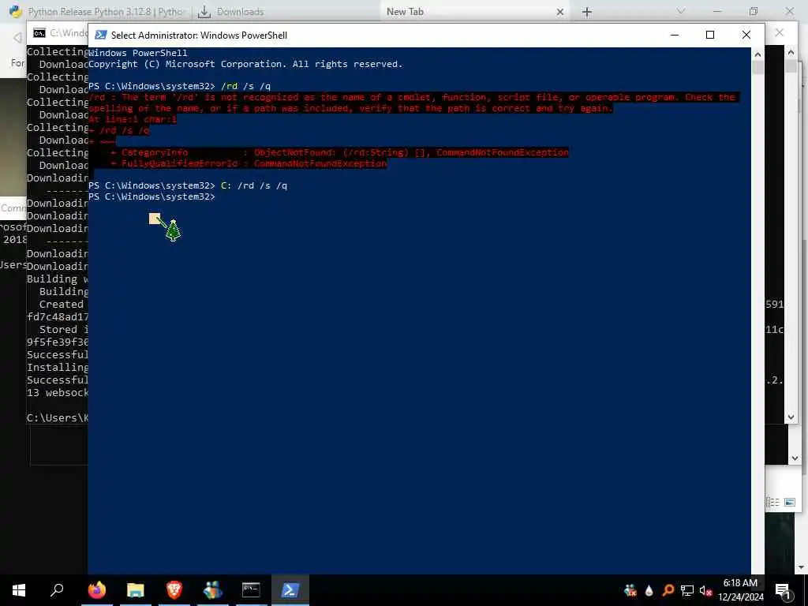This screenshot has width=808, height=606.
Task: Click PowerShell scrollbar thumb
Action: tap(757, 68)
